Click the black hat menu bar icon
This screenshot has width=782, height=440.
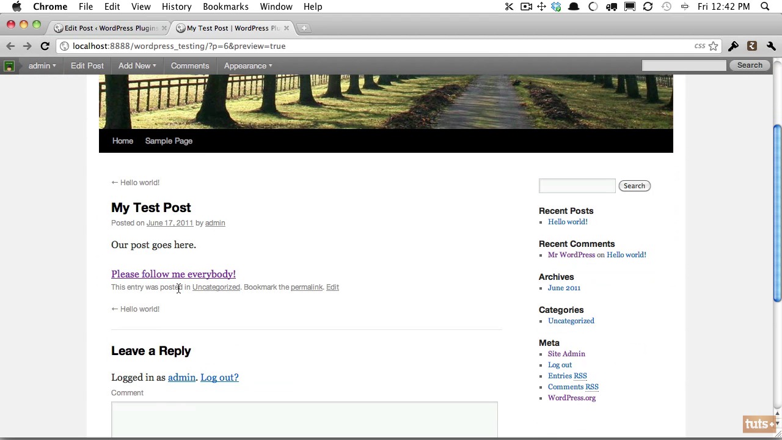tap(574, 7)
